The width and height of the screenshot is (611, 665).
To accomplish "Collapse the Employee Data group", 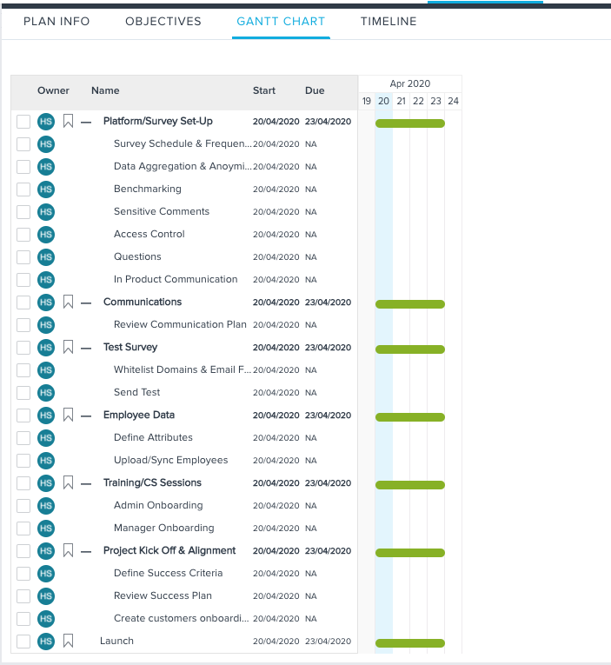I will [x=86, y=416].
